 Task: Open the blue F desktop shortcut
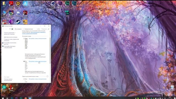click(25, 4)
